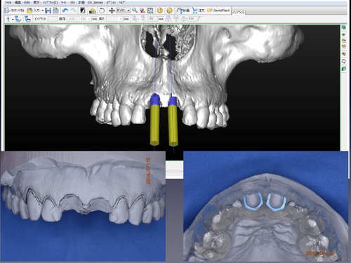Click the blue floppy disk save icon

[x=48, y=11]
